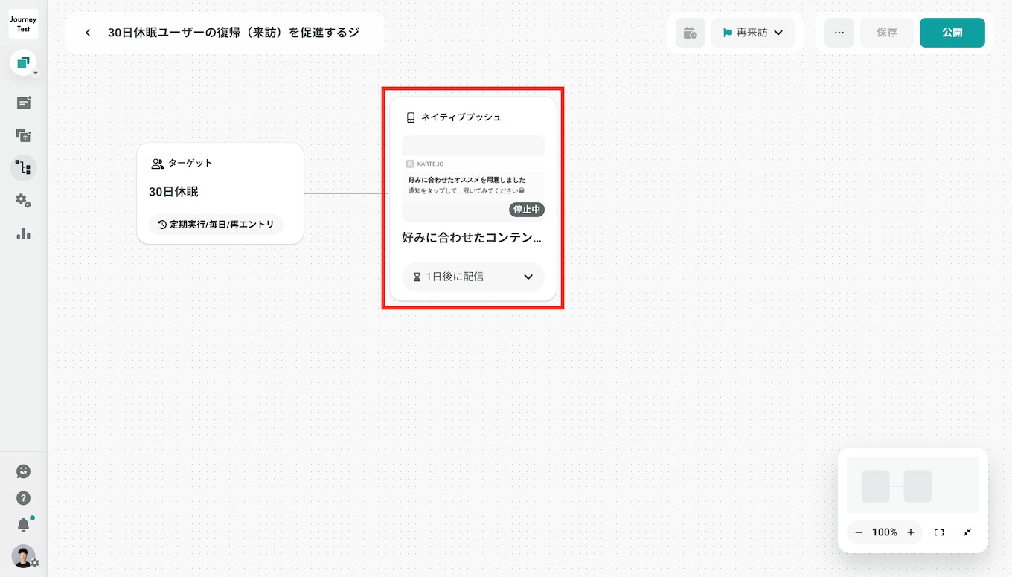
Task: Click the 公開 publish button
Action: 952,33
